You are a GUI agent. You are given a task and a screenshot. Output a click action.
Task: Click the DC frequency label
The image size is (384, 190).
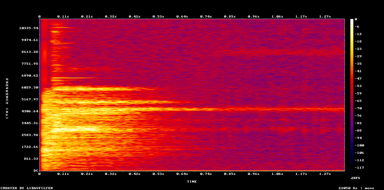pyautogui.click(x=35, y=170)
